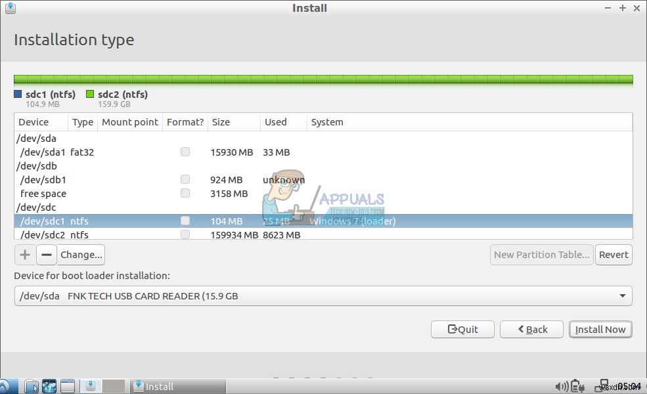The image size is (647, 394).
Task: Revert the partition changes
Action: 614,255
